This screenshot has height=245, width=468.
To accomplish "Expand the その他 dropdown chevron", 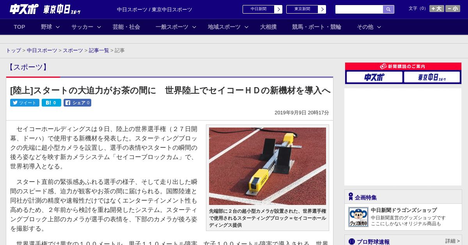I will click(x=379, y=27).
